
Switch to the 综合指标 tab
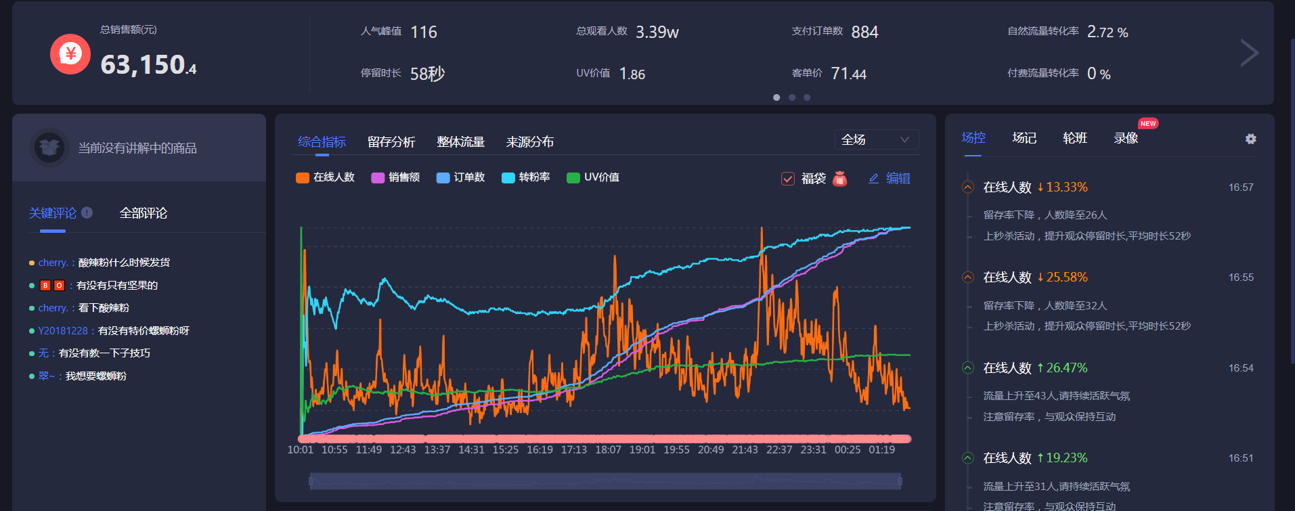point(322,141)
